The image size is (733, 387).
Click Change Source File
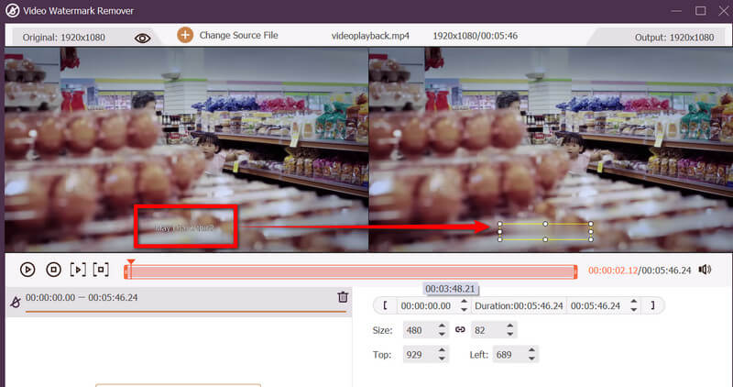click(x=240, y=36)
